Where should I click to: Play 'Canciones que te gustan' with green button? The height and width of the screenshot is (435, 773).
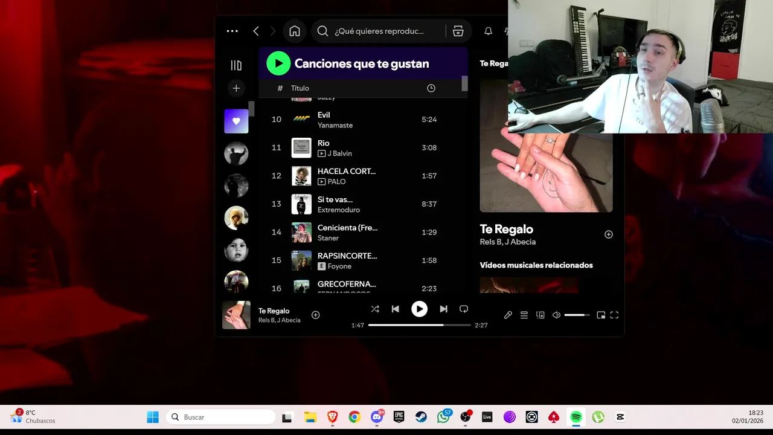(x=278, y=63)
